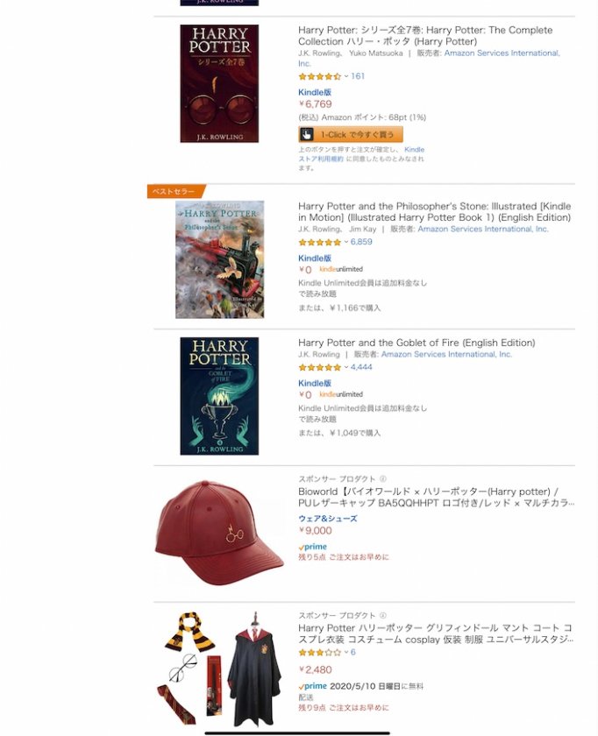This screenshot has height=736, width=598.
Task: Expand rating chevron for cosplay costume's 6 reviews
Action: pyautogui.click(x=346, y=652)
